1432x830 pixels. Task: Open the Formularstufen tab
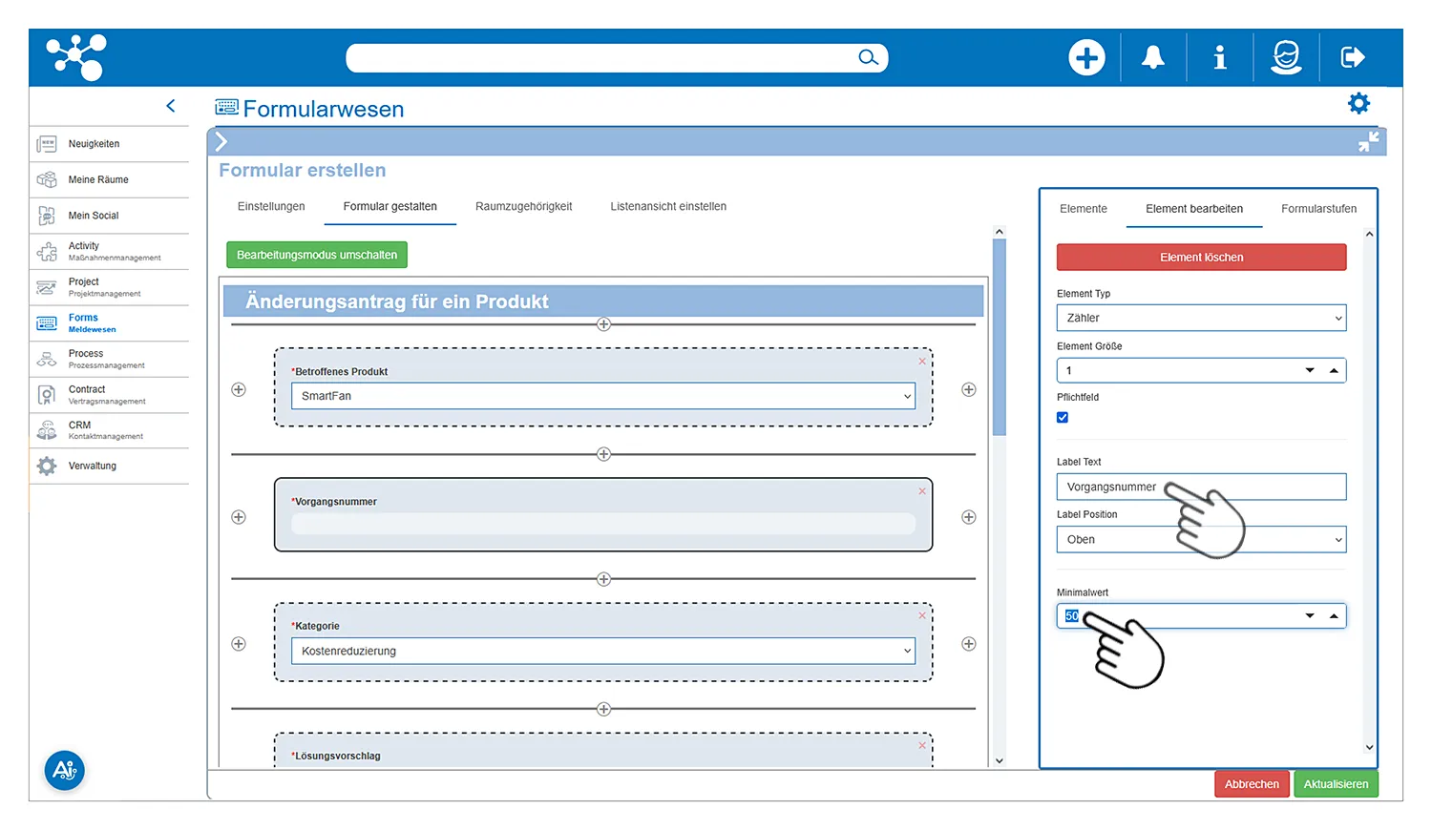click(1318, 209)
